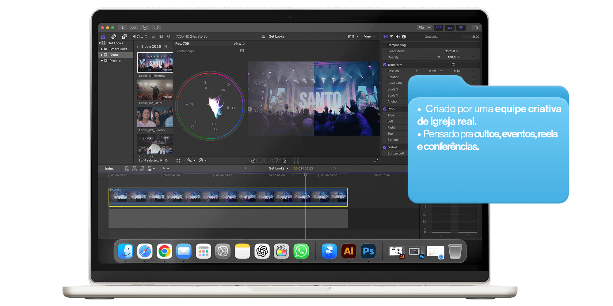Select the Looks_01_Eternity thumbnail
This screenshot has height=306, width=613.
click(x=155, y=62)
